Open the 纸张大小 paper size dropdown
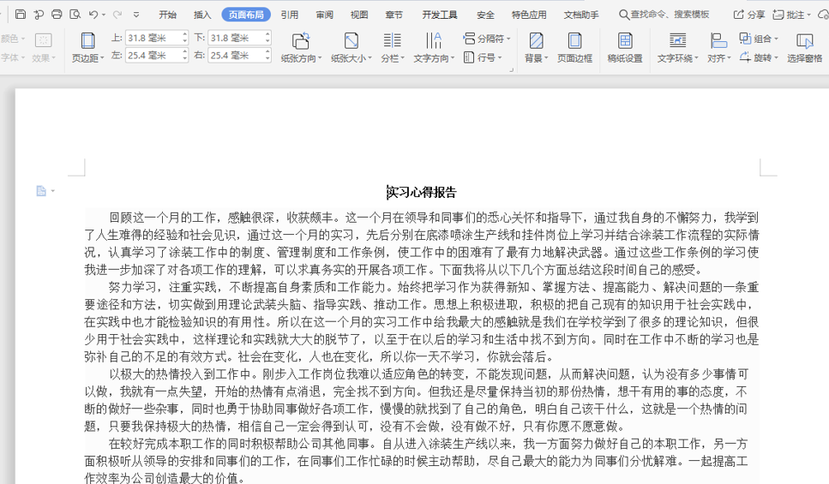 click(x=351, y=58)
